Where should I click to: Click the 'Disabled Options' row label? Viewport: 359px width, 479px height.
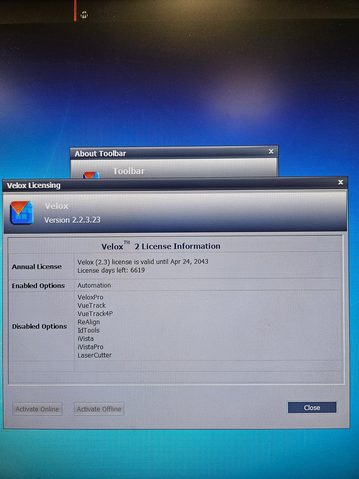(x=39, y=326)
